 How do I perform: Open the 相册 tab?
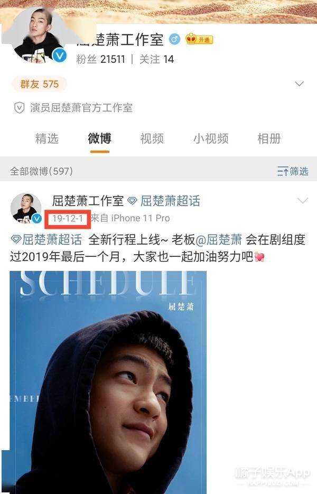[269, 138]
